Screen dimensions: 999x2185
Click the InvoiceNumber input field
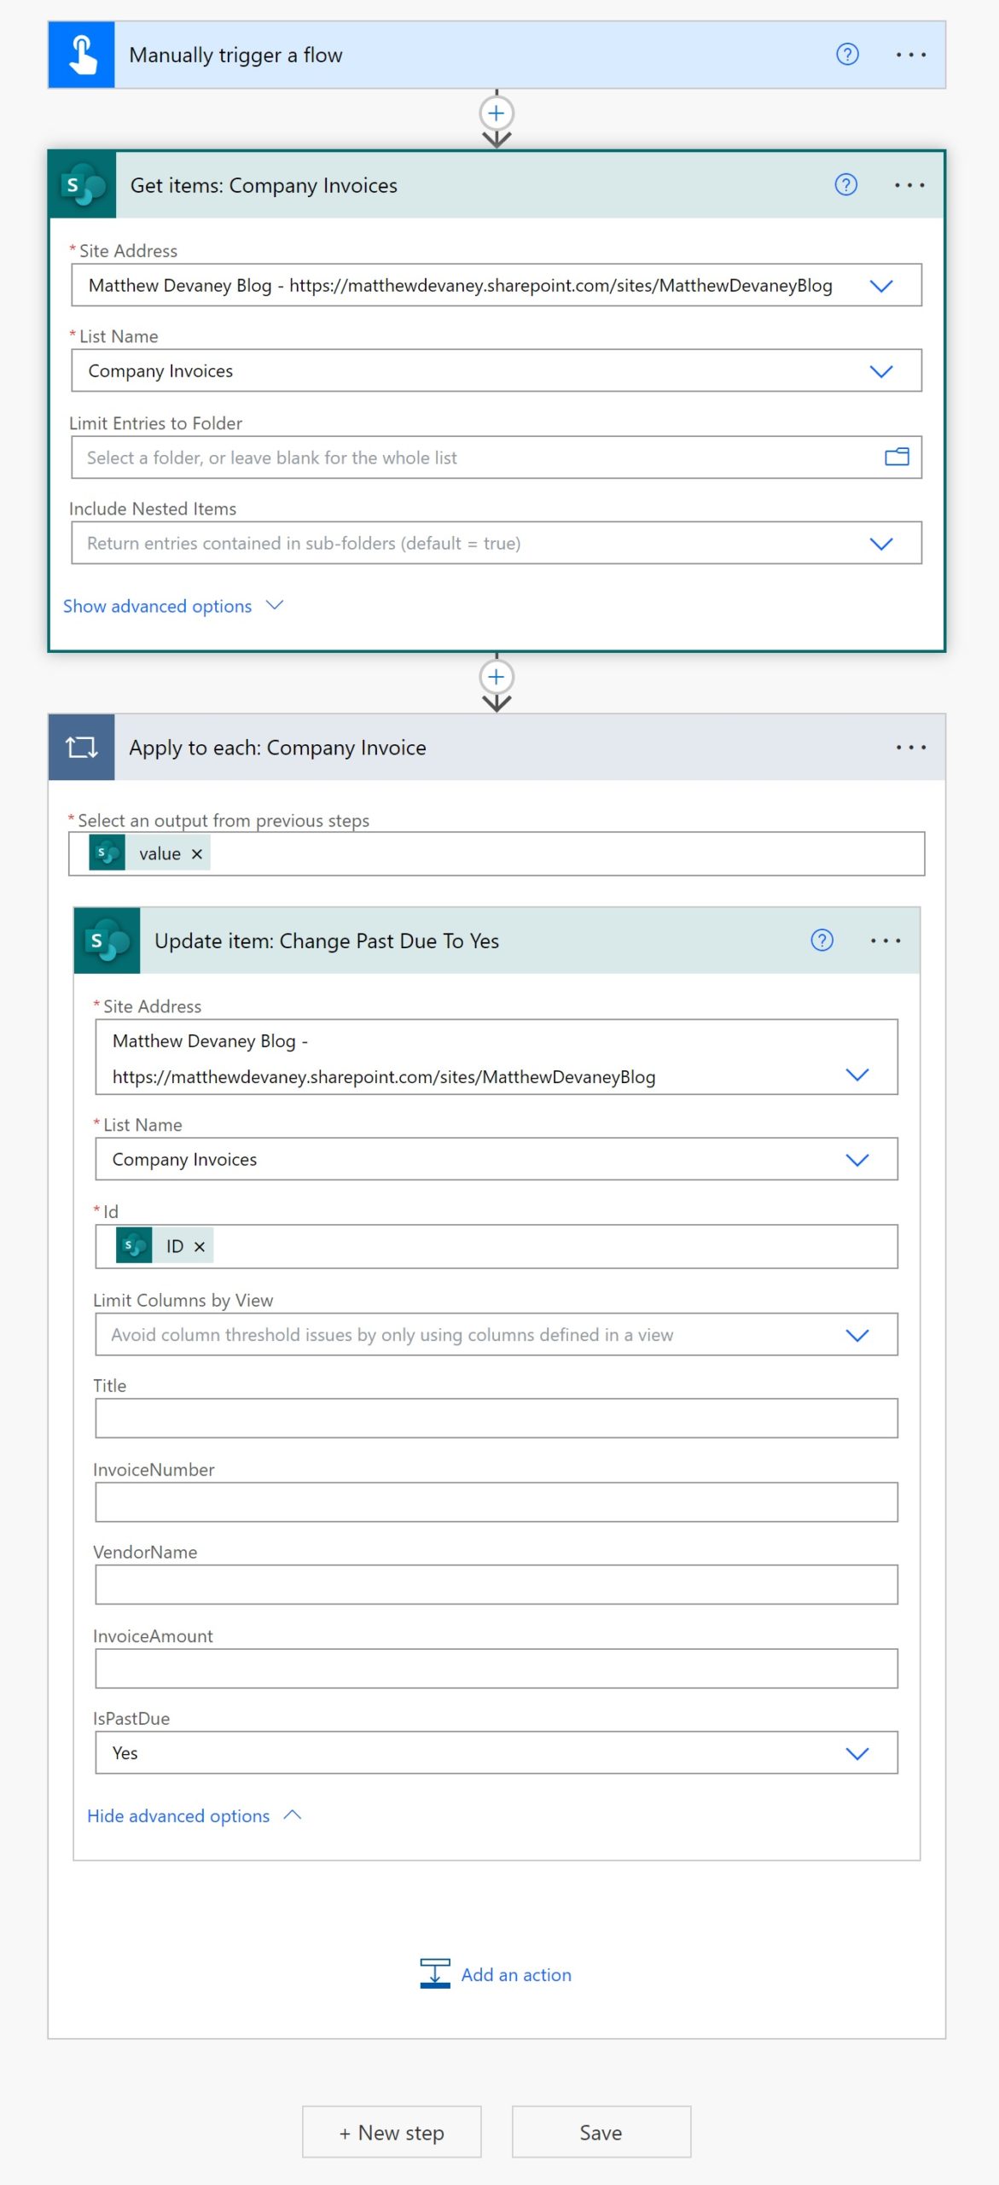tap(497, 1501)
